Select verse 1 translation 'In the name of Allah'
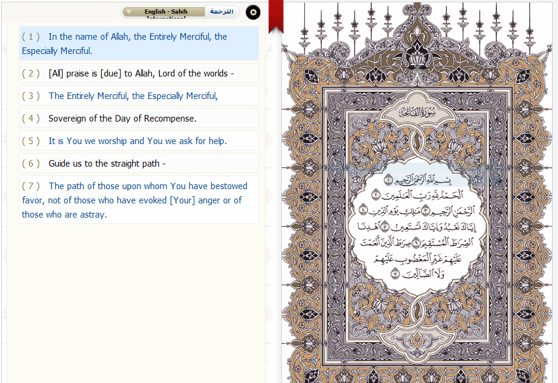558x383 pixels. click(139, 43)
